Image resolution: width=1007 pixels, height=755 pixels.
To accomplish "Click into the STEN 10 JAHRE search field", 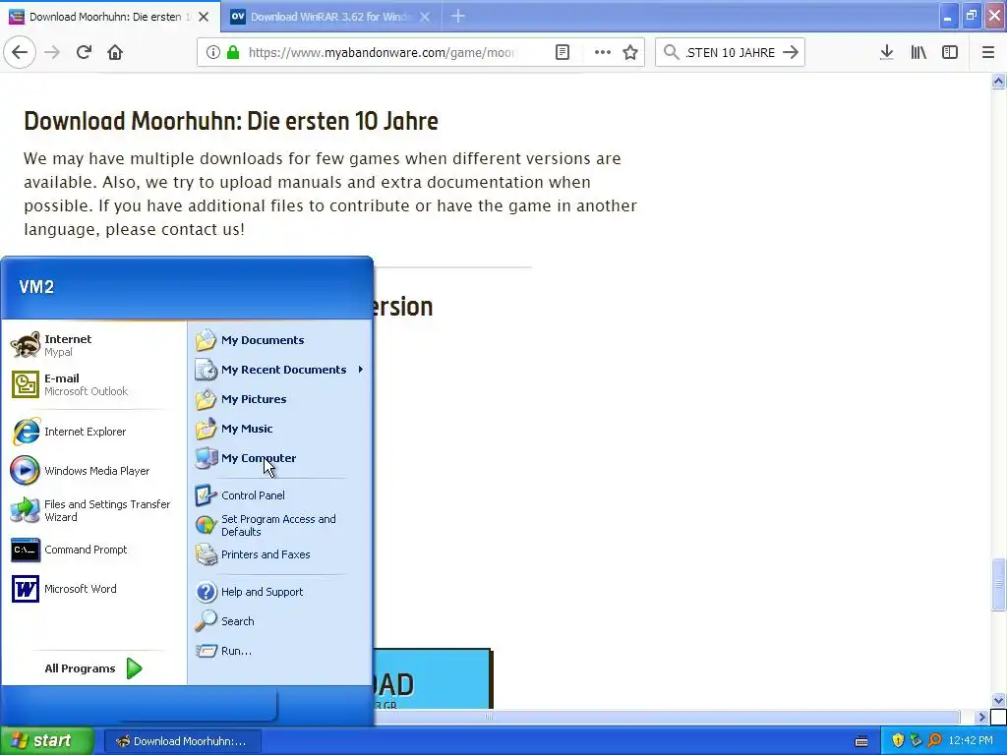I will [731, 53].
